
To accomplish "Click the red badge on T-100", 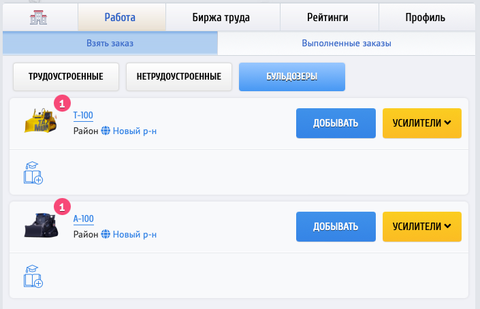I will coord(62,103).
